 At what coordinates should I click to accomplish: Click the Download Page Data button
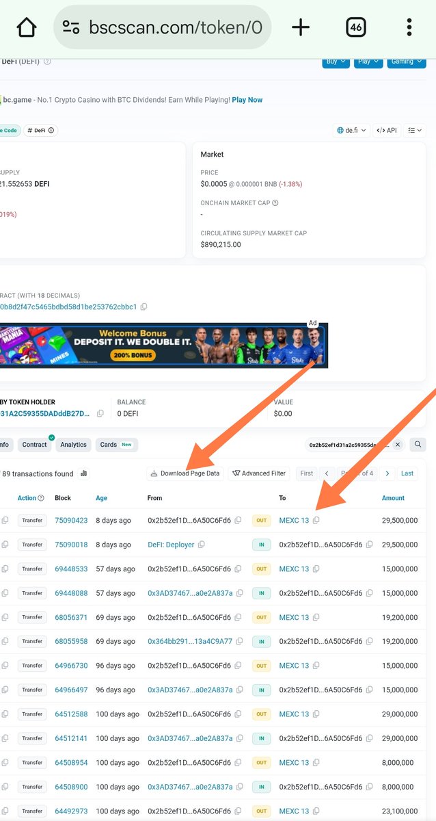point(185,473)
